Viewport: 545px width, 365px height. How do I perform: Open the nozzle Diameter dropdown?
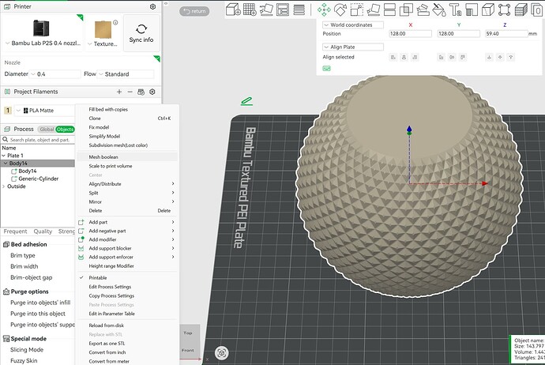55,74
